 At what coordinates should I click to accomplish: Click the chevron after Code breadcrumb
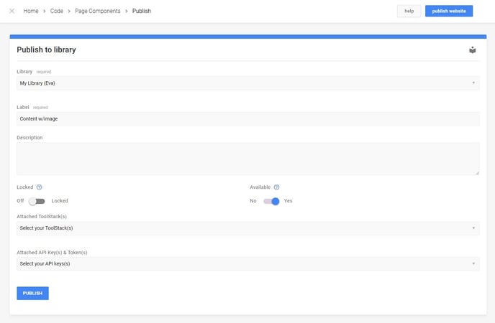[x=69, y=11]
